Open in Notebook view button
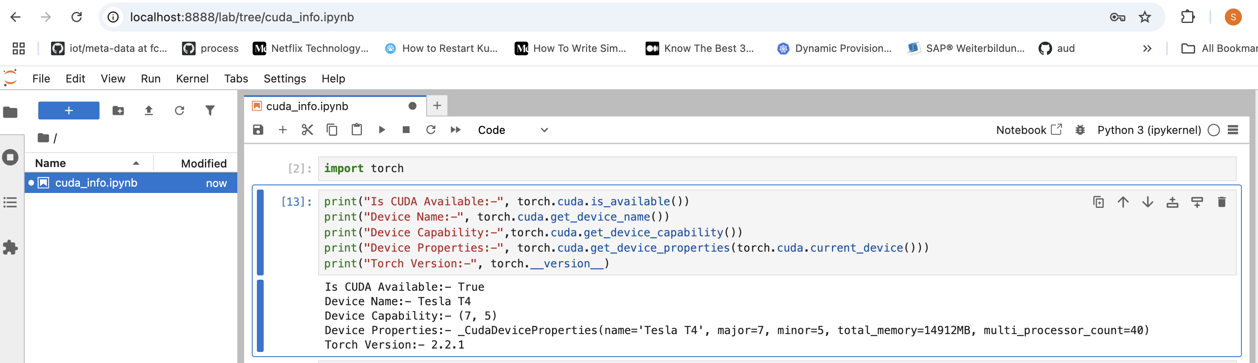This screenshot has width=1258, height=363. point(1029,130)
